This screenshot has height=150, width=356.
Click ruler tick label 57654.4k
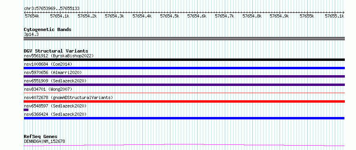pyautogui.click(x=142, y=16)
